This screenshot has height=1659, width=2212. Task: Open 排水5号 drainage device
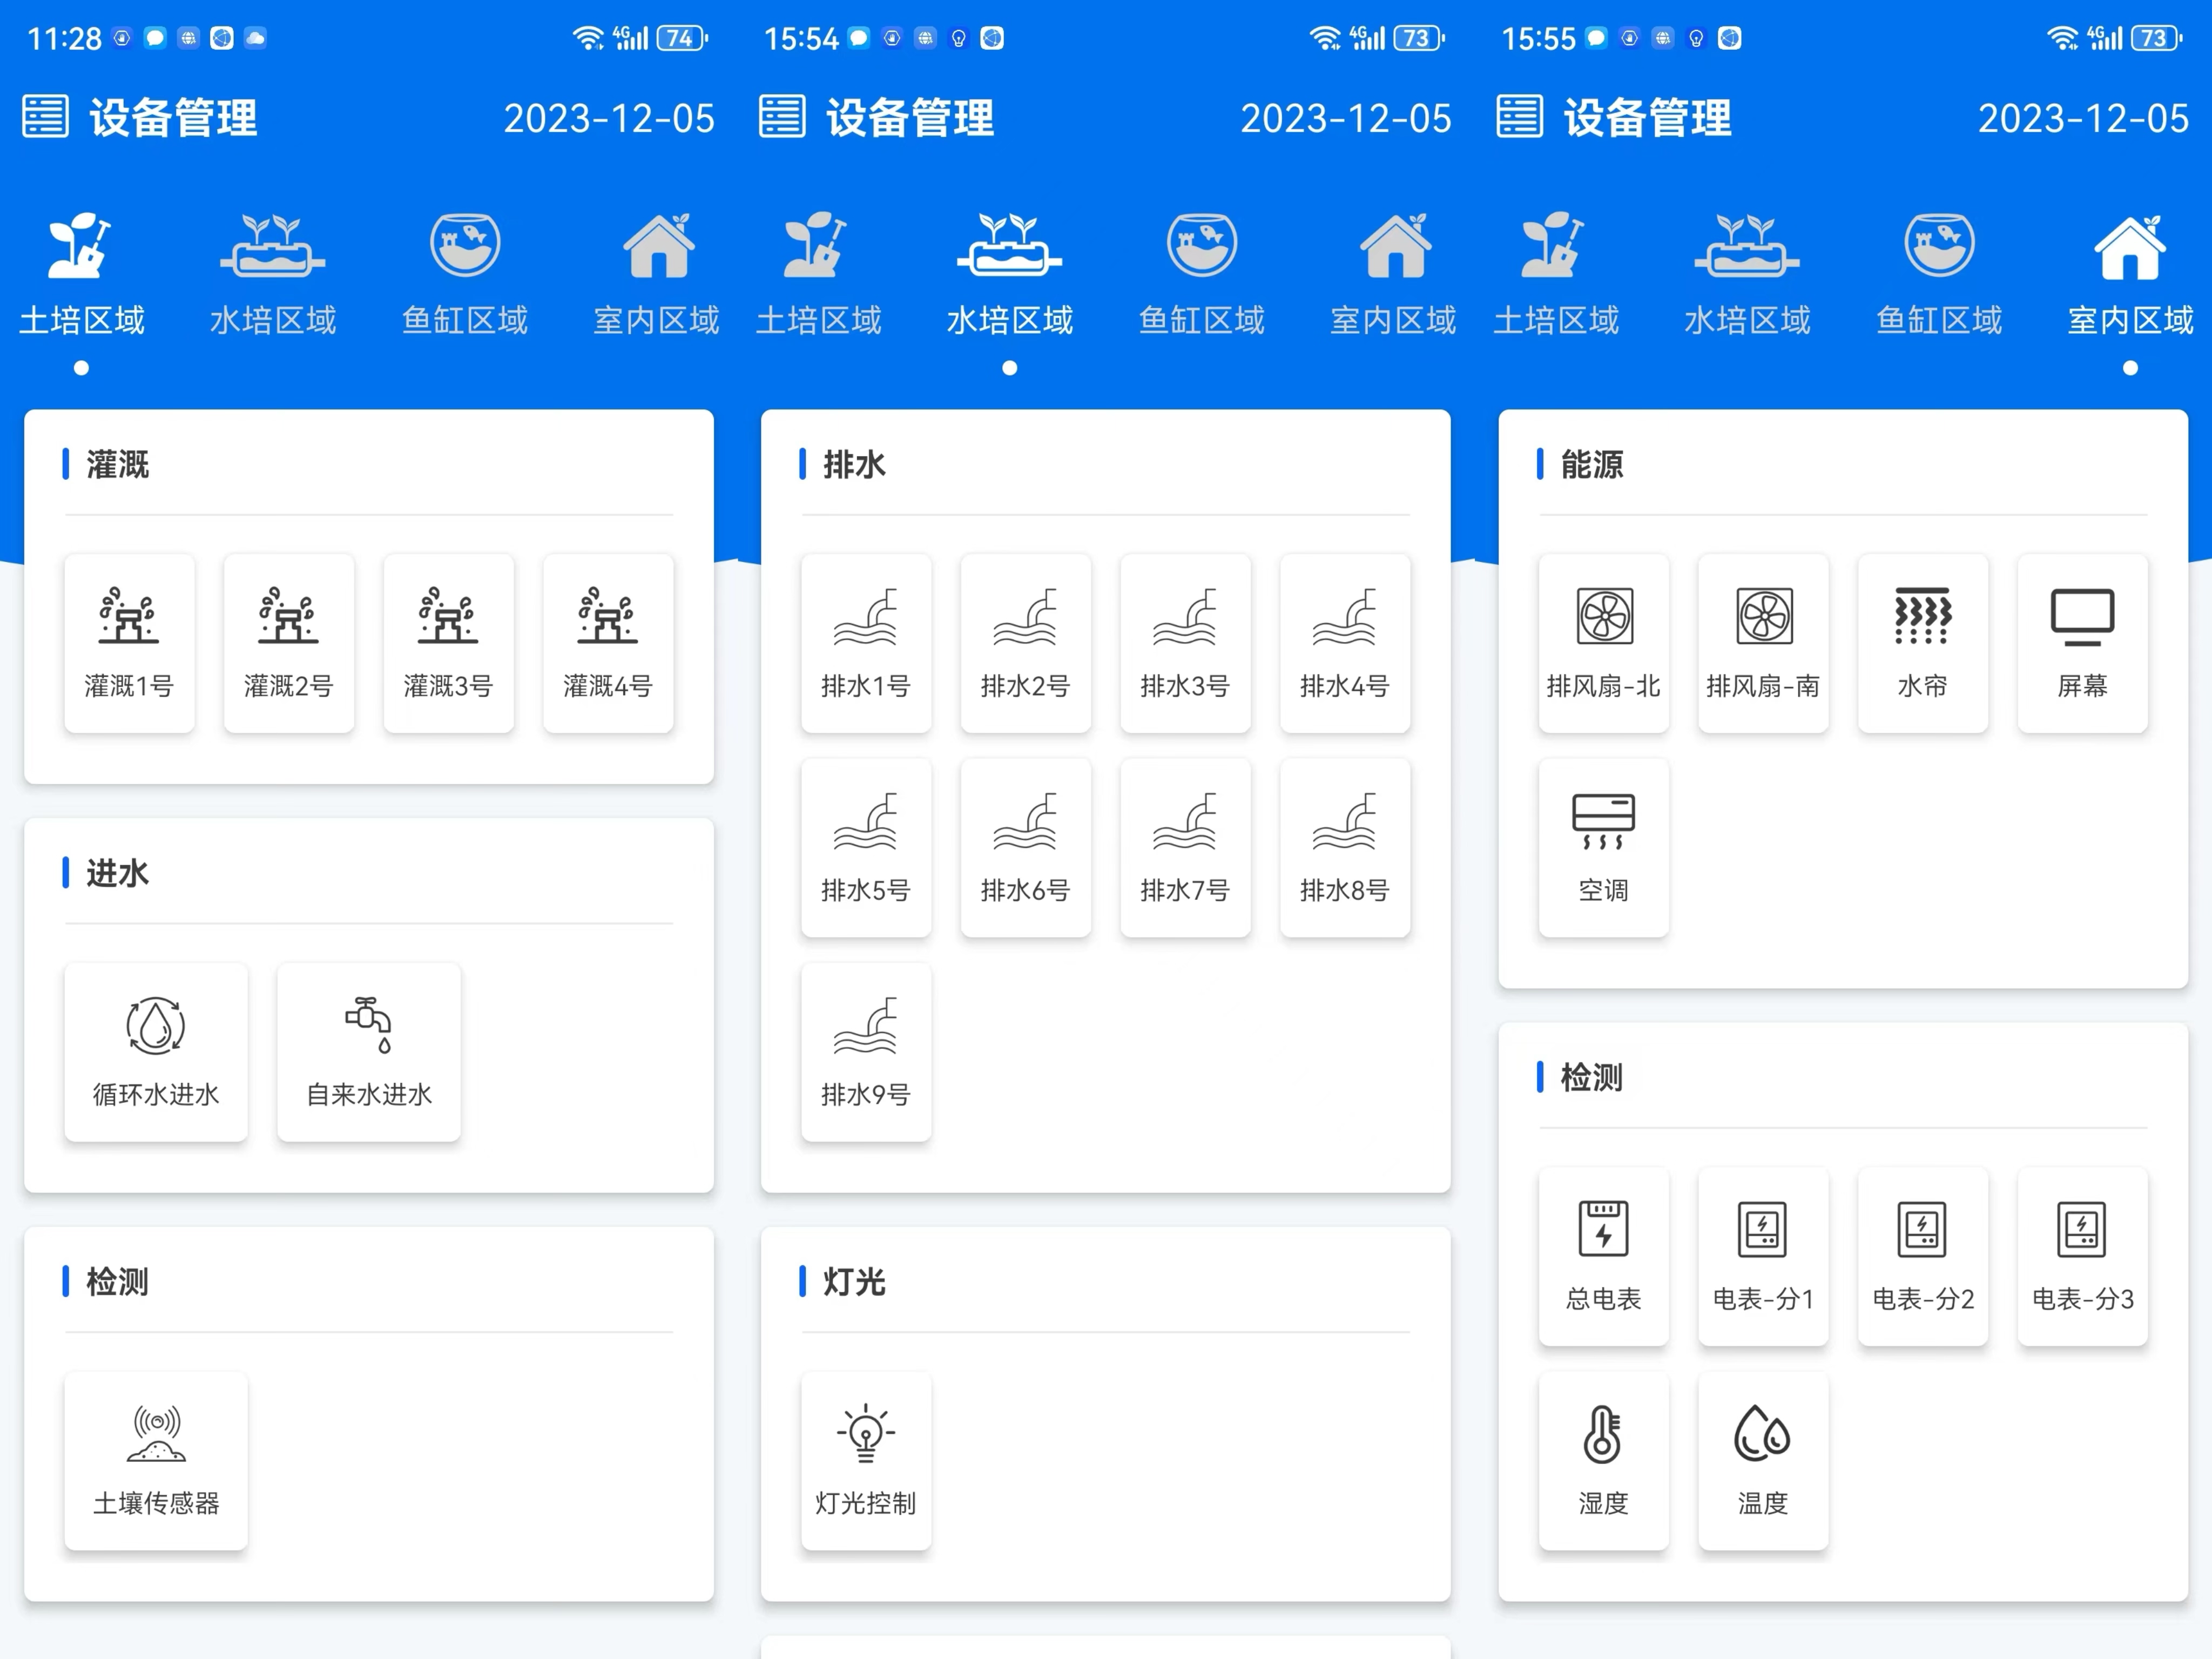(x=866, y=848)
